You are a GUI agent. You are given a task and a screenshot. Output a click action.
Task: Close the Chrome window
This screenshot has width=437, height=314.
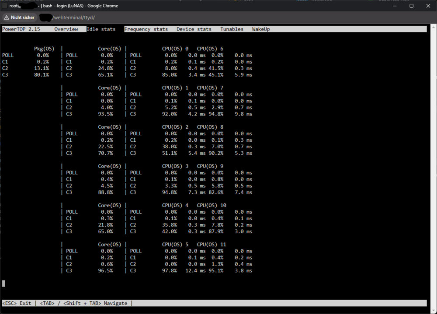(428, 6)
